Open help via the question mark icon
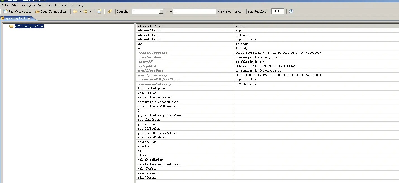Viewport: 399px width, 183px height. (x=291, y=11)
